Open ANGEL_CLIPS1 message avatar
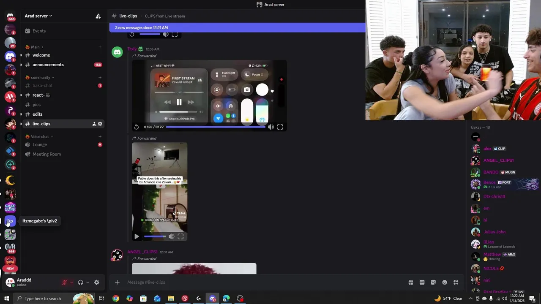 tap(117, 255)
